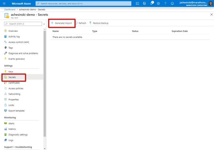Open Diagnostic settings under Monitoring
The width and height of the screenshot is (214, 150).
tap(18, 135)
